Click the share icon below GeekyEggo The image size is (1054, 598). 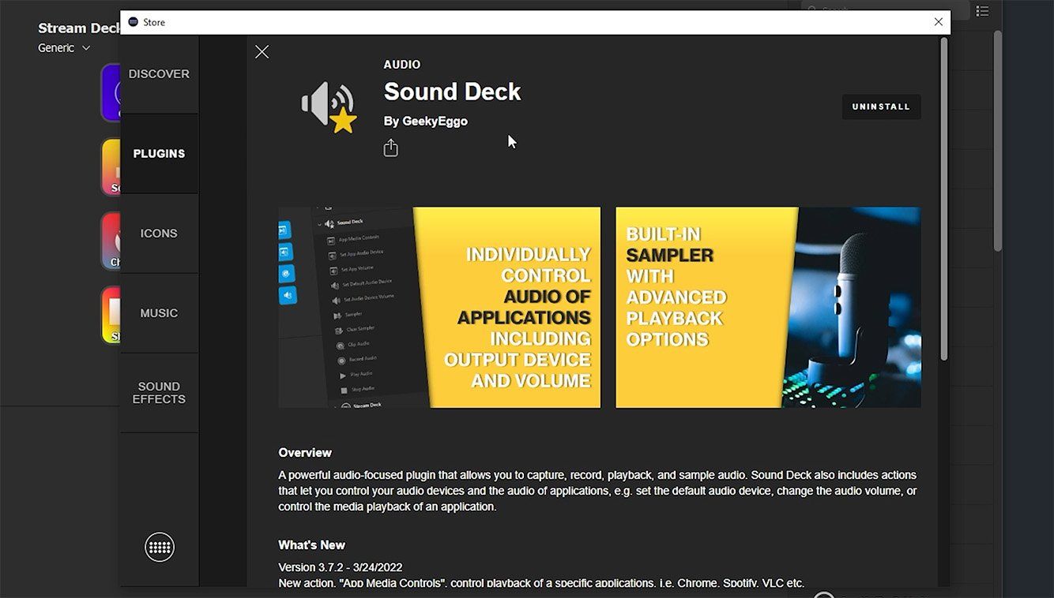coord(390,148)
